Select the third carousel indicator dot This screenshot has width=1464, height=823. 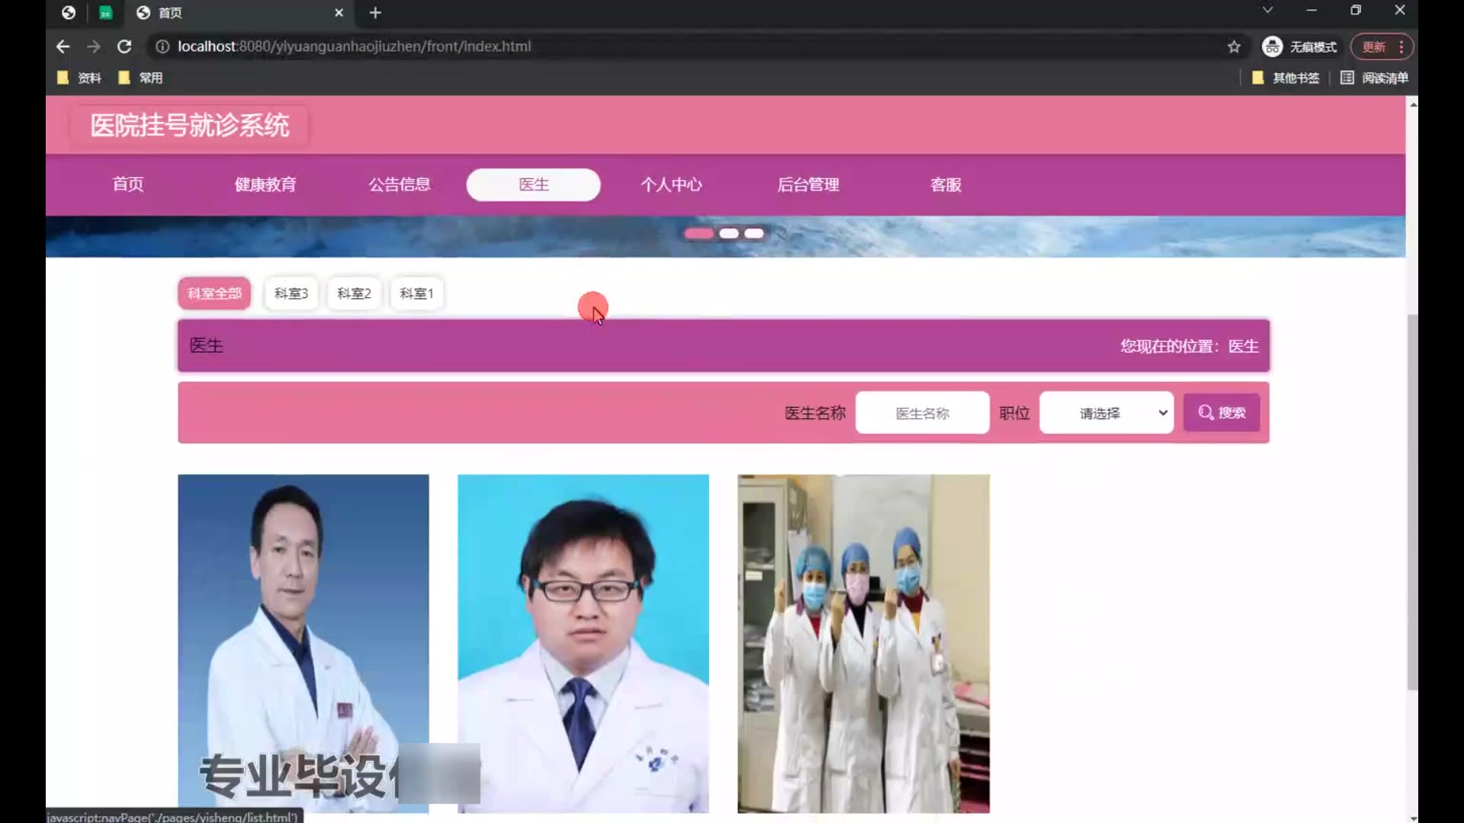[x=754, y=233]
